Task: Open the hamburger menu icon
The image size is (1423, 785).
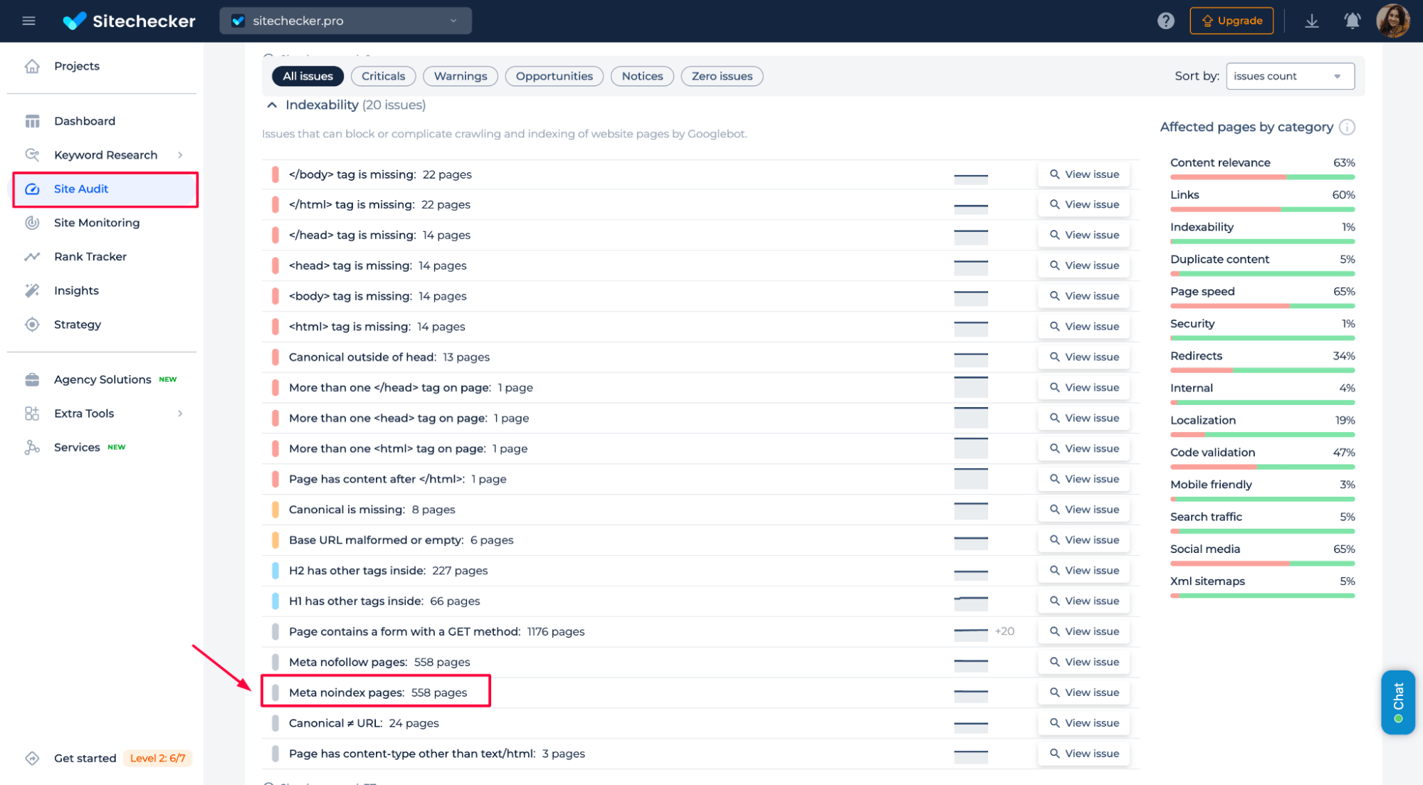Action: pos(28,21)
